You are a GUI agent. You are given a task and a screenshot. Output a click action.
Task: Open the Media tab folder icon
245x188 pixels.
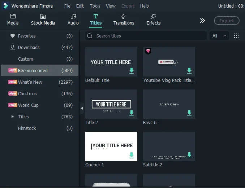click(13, 16)
